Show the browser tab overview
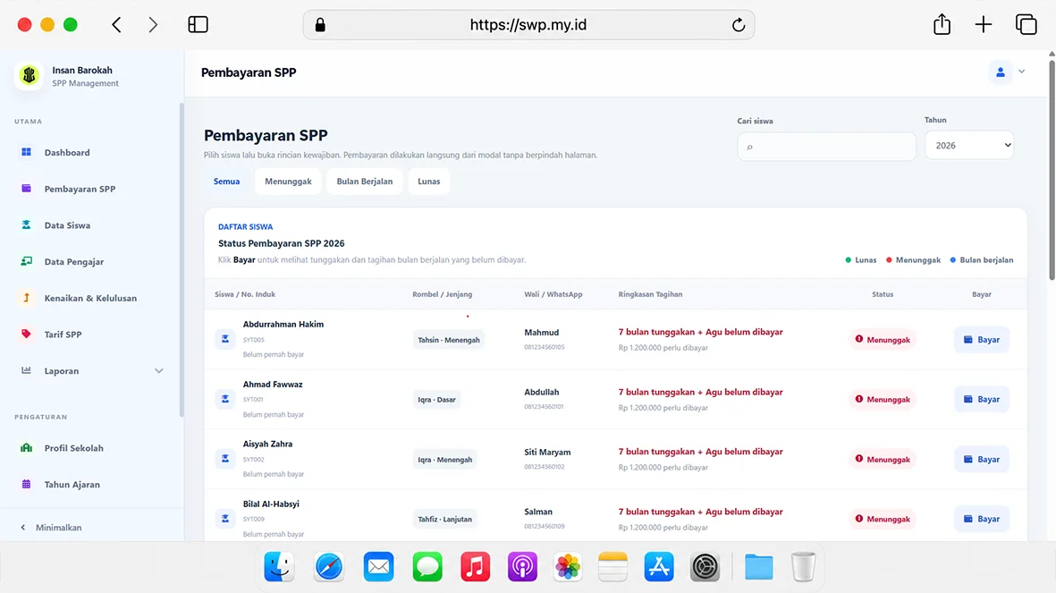 pos(1026,24)
